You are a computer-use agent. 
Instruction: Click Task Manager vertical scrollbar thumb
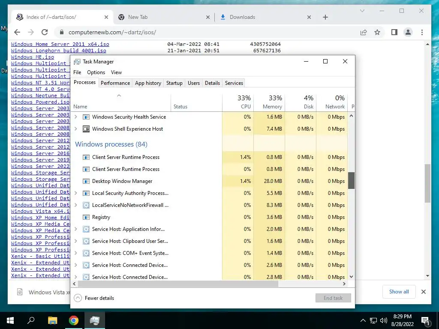352,180
